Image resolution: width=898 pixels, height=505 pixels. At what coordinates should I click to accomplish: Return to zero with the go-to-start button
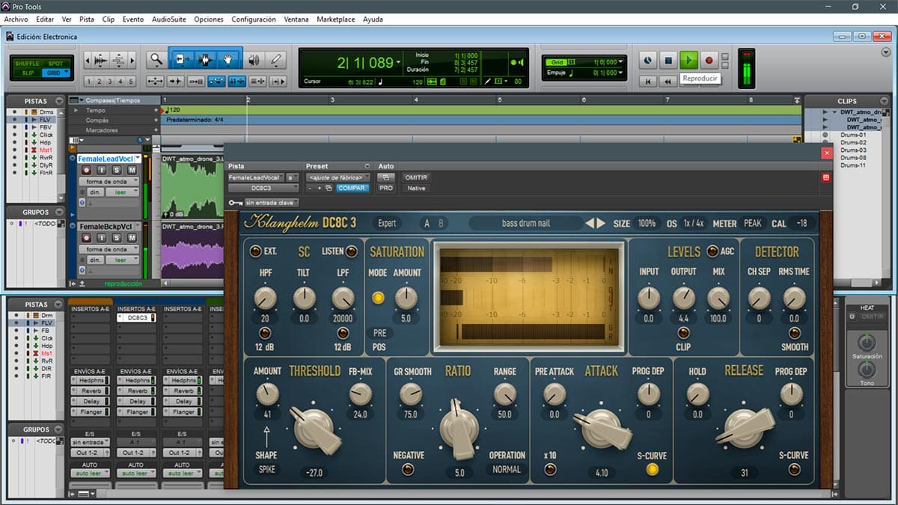tap(648, 81)
